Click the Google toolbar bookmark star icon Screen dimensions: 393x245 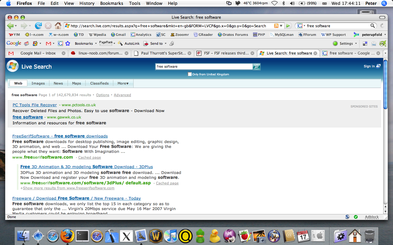tap(68, 43)
